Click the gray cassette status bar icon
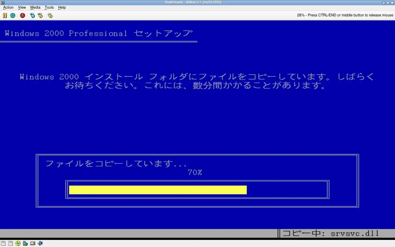The width and height of the screenshot is (395, 247). (x=33, y=243)
